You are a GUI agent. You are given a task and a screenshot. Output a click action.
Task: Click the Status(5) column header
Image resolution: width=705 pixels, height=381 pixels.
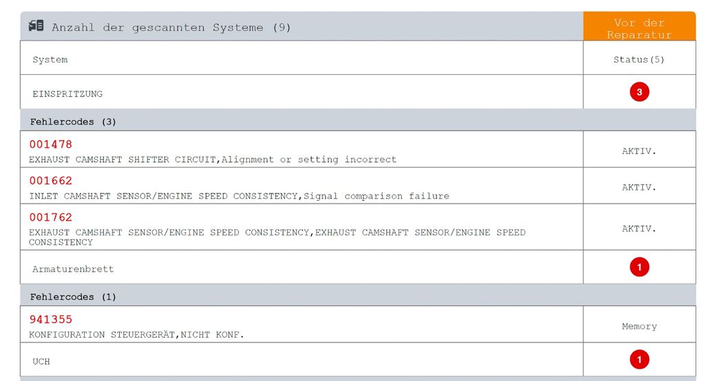639,59
